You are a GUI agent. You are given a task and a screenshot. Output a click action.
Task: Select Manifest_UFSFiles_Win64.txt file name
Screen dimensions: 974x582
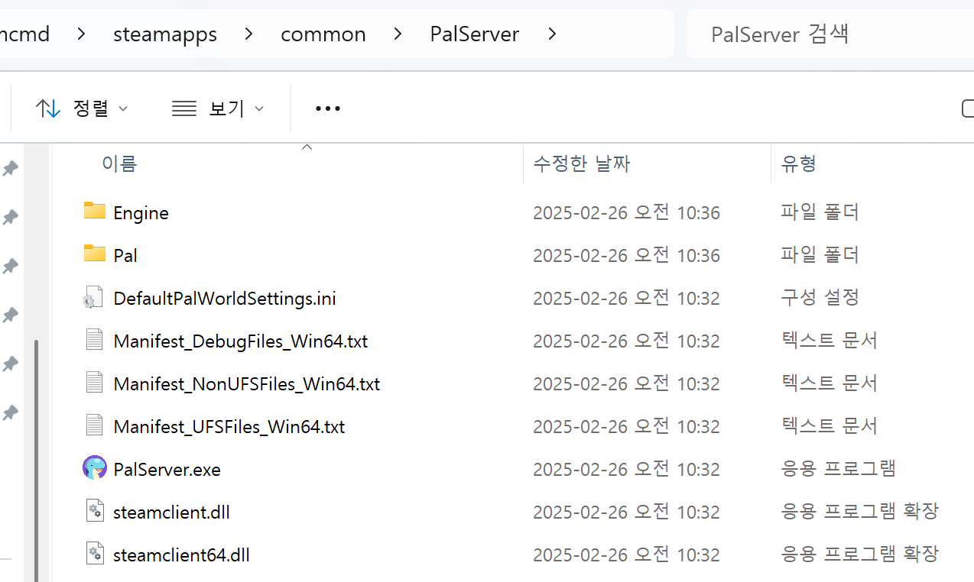(x=229, y=426)
